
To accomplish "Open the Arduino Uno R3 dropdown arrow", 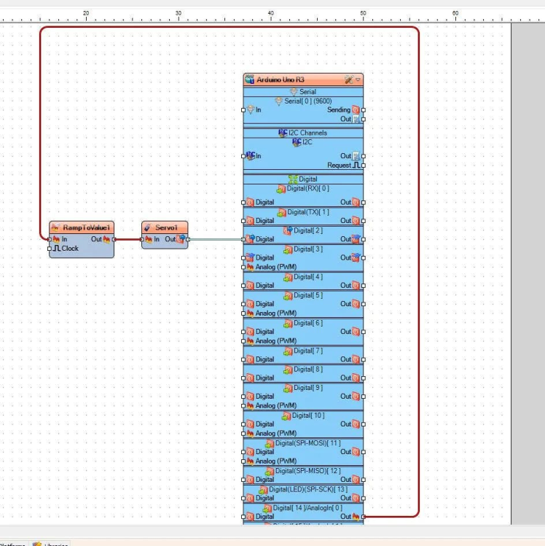I will (358, 79).
